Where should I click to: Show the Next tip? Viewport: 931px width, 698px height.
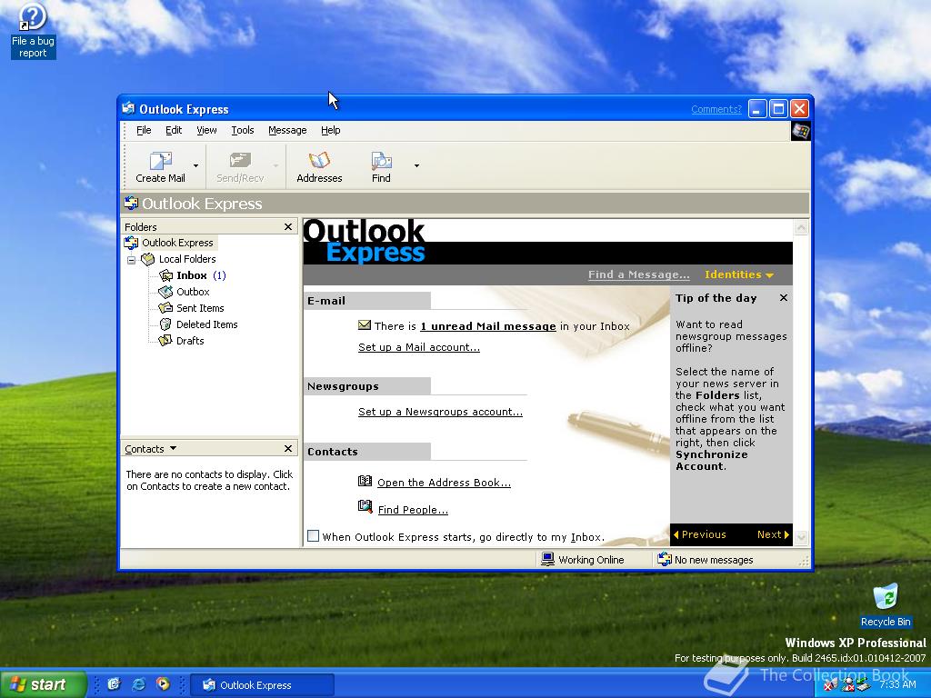pos(773,534)
